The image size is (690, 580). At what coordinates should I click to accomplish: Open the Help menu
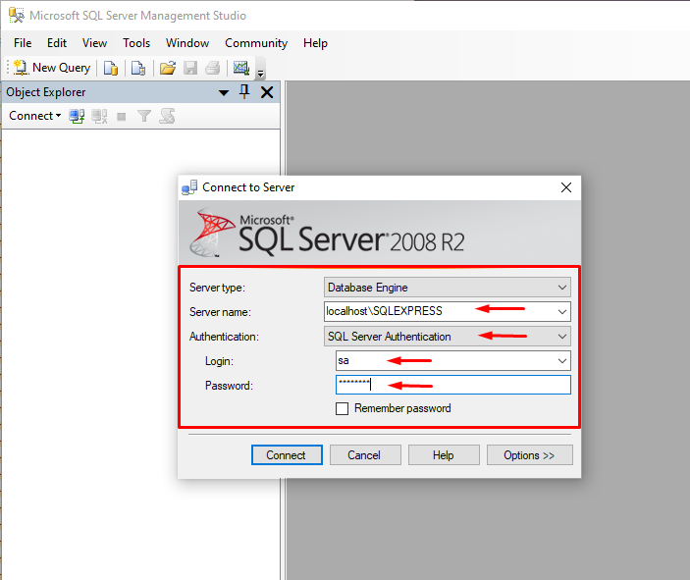315,43
